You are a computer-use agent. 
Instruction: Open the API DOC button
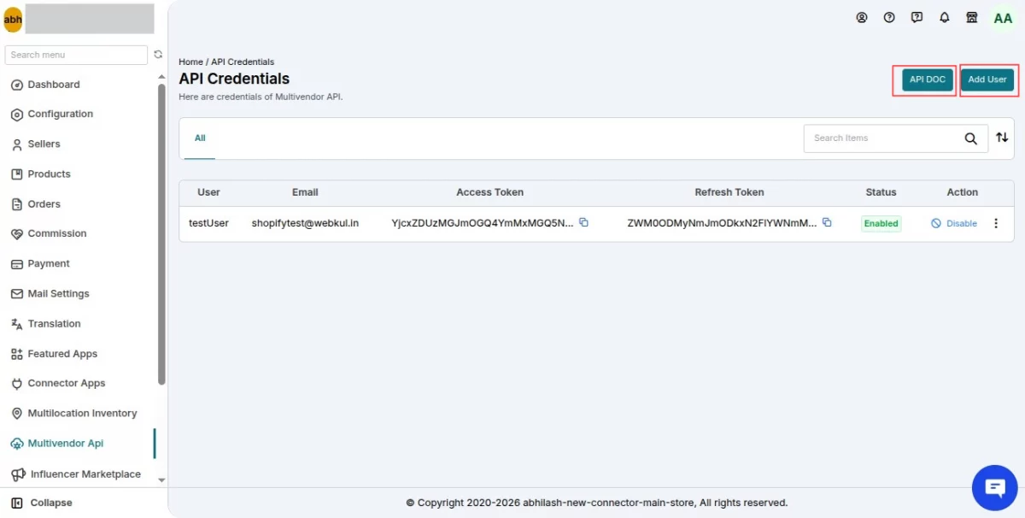(x=927, y=79)
